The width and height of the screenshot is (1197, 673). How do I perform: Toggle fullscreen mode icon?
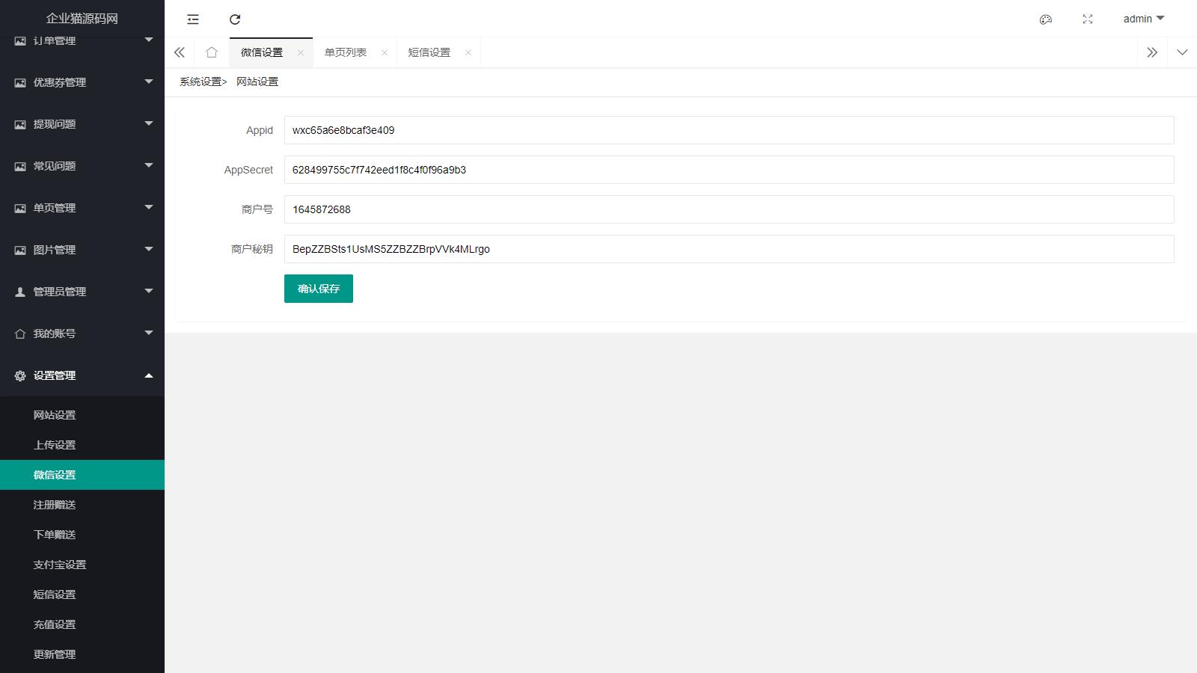pos(1088,19)
